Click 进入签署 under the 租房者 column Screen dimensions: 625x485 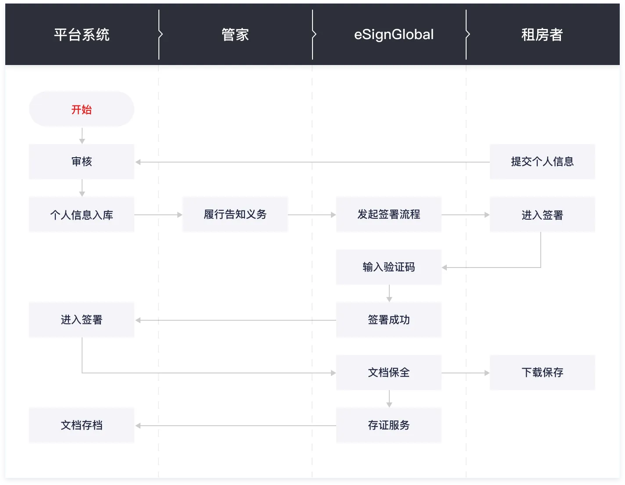tap(542, 214)
